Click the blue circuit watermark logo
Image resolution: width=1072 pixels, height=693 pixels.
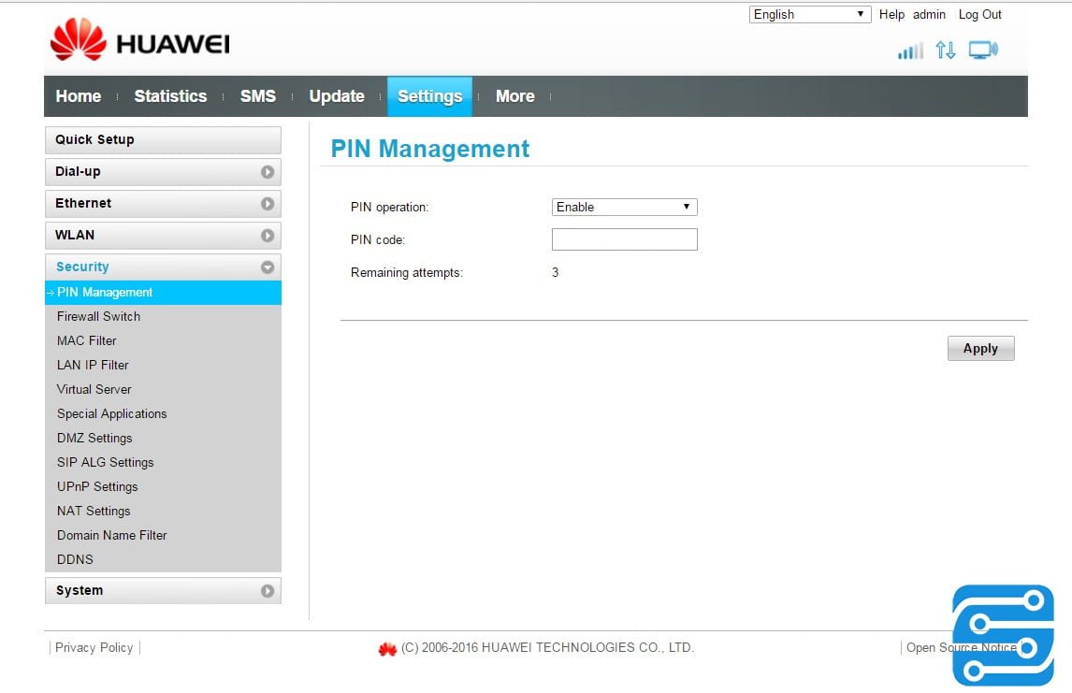click(1003, 634)
